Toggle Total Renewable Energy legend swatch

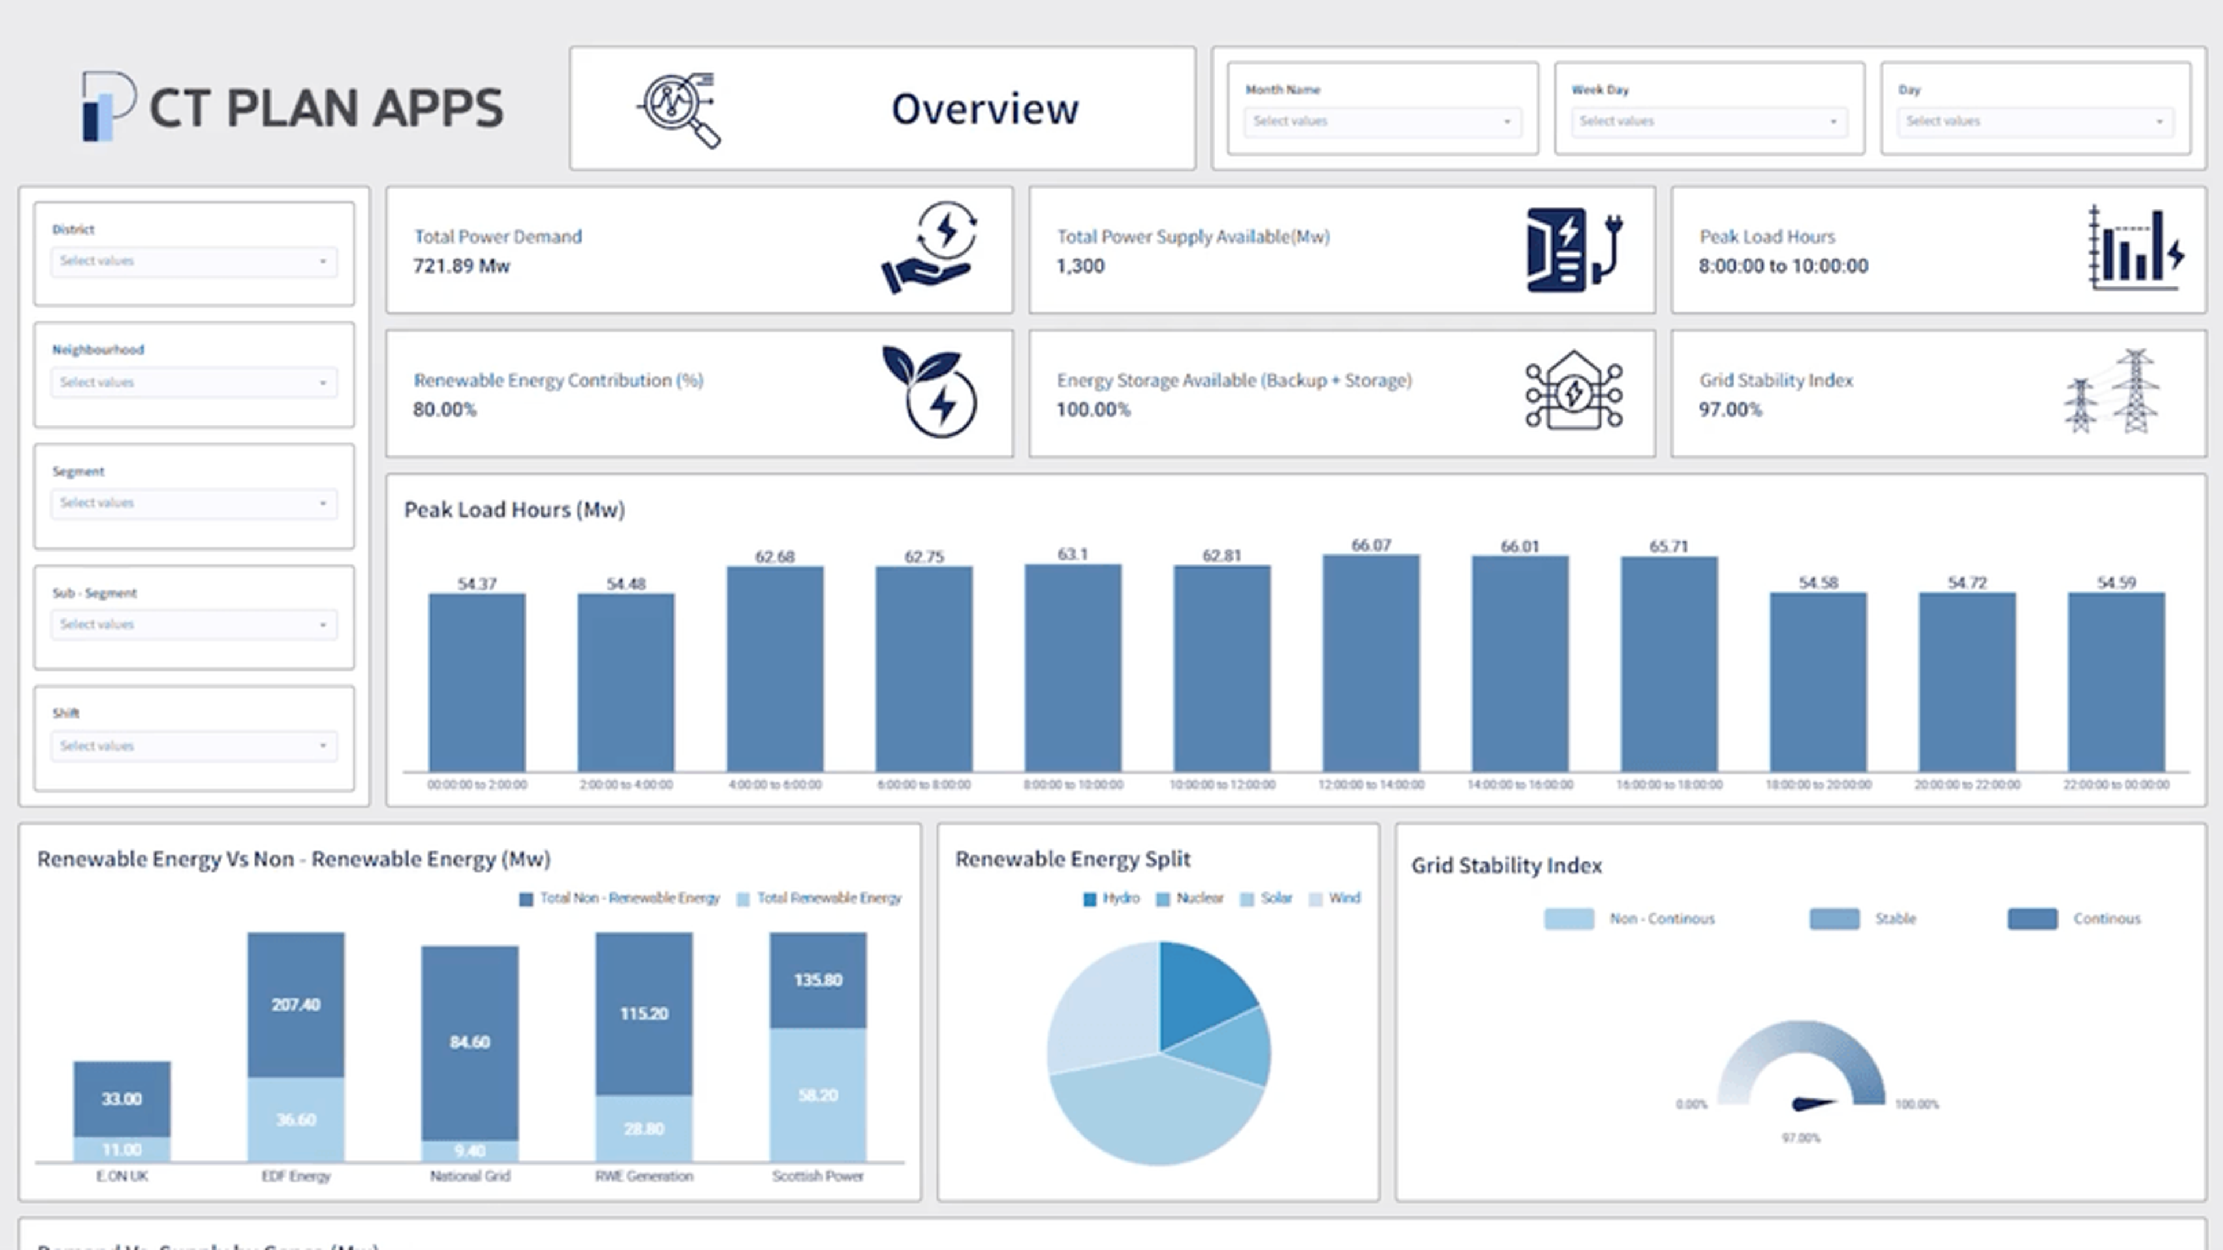pyautogui.click(x=743, y=899)
